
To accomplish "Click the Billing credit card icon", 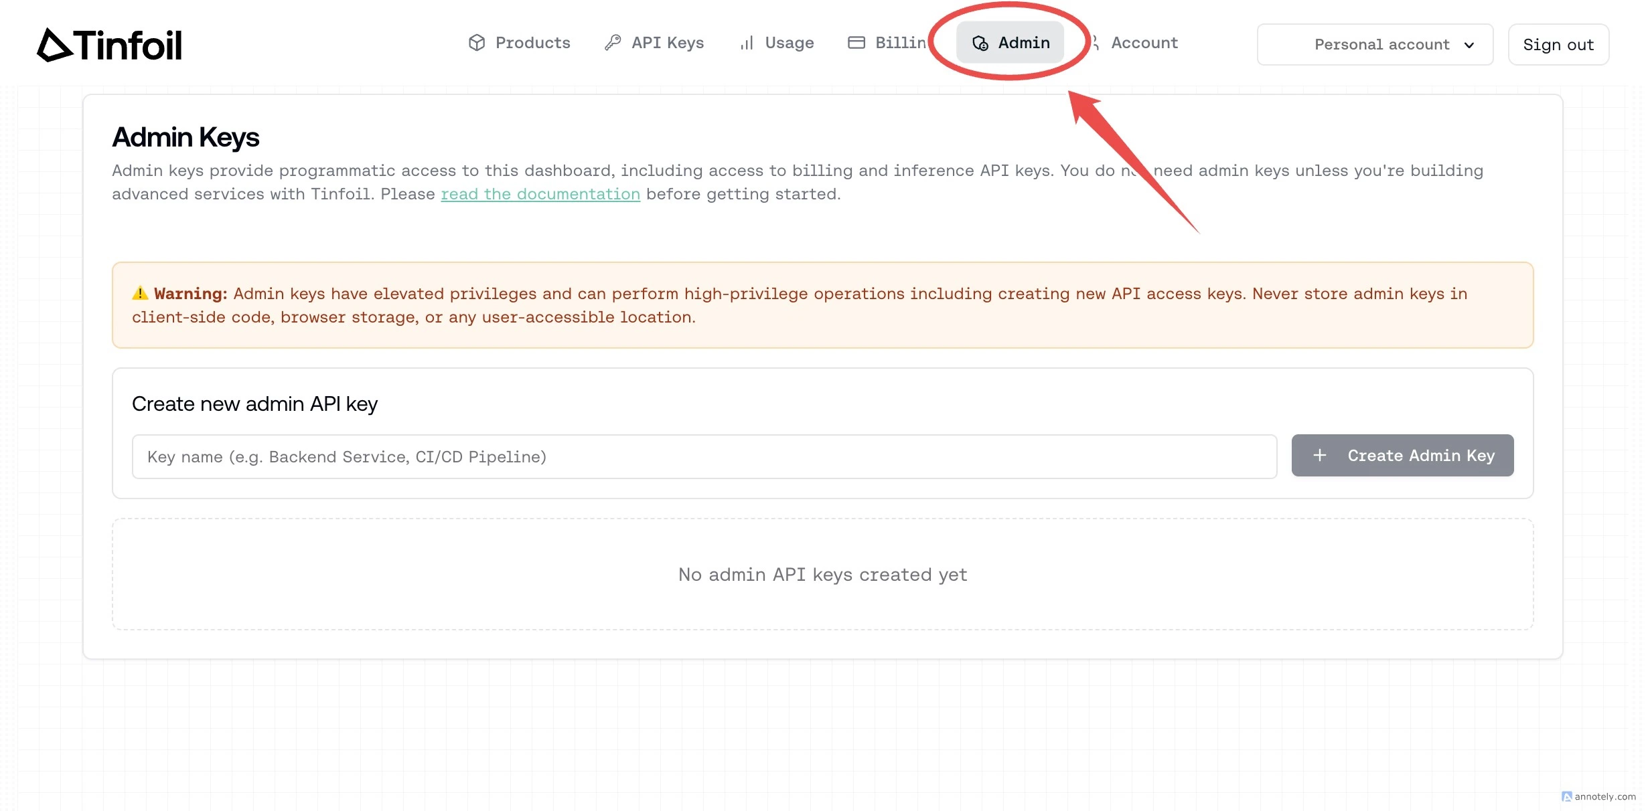I will [x=856, y=43].
